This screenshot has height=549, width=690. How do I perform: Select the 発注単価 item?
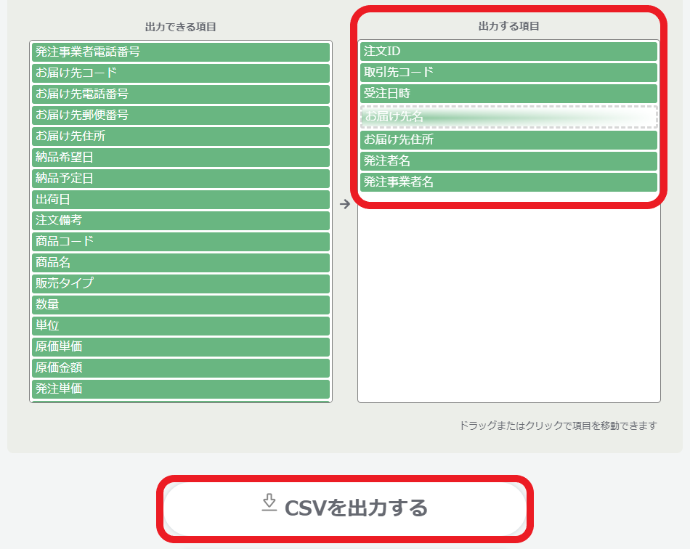pyautogui.click(x=180, y=389)
